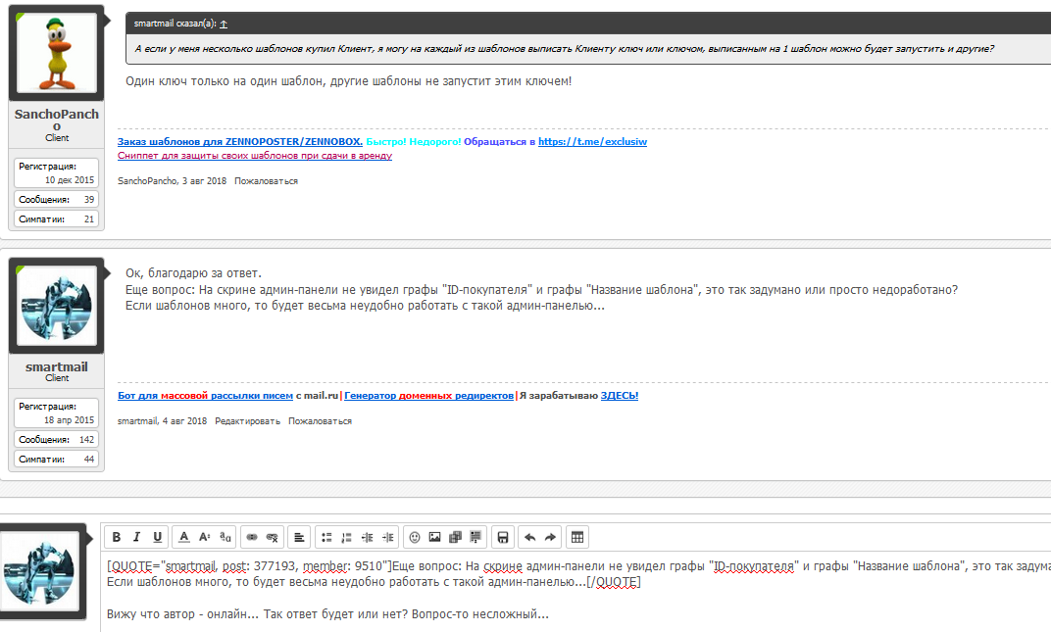Click SanchoPancho author name in post footer
Screen dimensions: 1051x632
(x=147, y=181)
